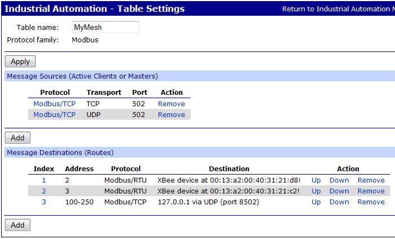Open the Return to Industrial Automation link
This screenshot has width=395, height=239.
[337, 9]
